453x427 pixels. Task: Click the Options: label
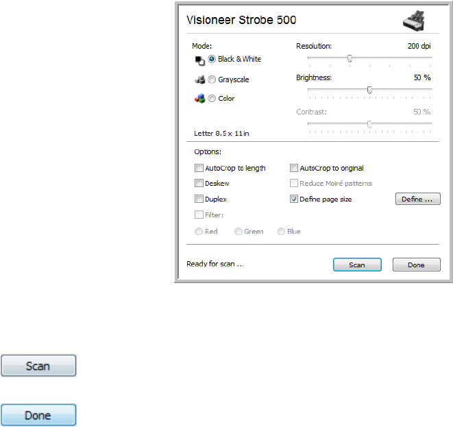(208, 151)
